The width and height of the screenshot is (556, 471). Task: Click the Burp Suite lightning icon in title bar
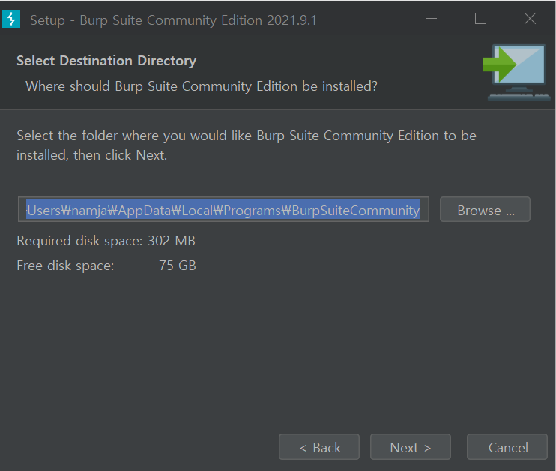coord(11,19)
